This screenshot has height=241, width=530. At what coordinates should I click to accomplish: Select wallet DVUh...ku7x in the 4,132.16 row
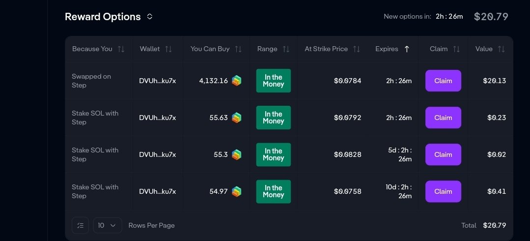click(x=158, y=81)
